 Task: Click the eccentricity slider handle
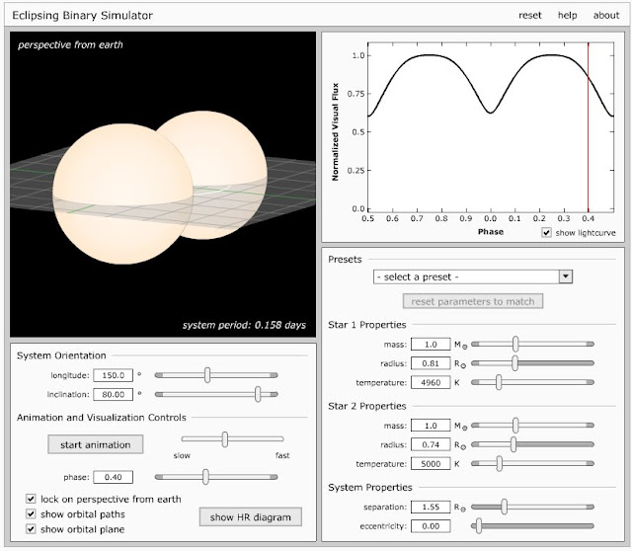point(479,526)
